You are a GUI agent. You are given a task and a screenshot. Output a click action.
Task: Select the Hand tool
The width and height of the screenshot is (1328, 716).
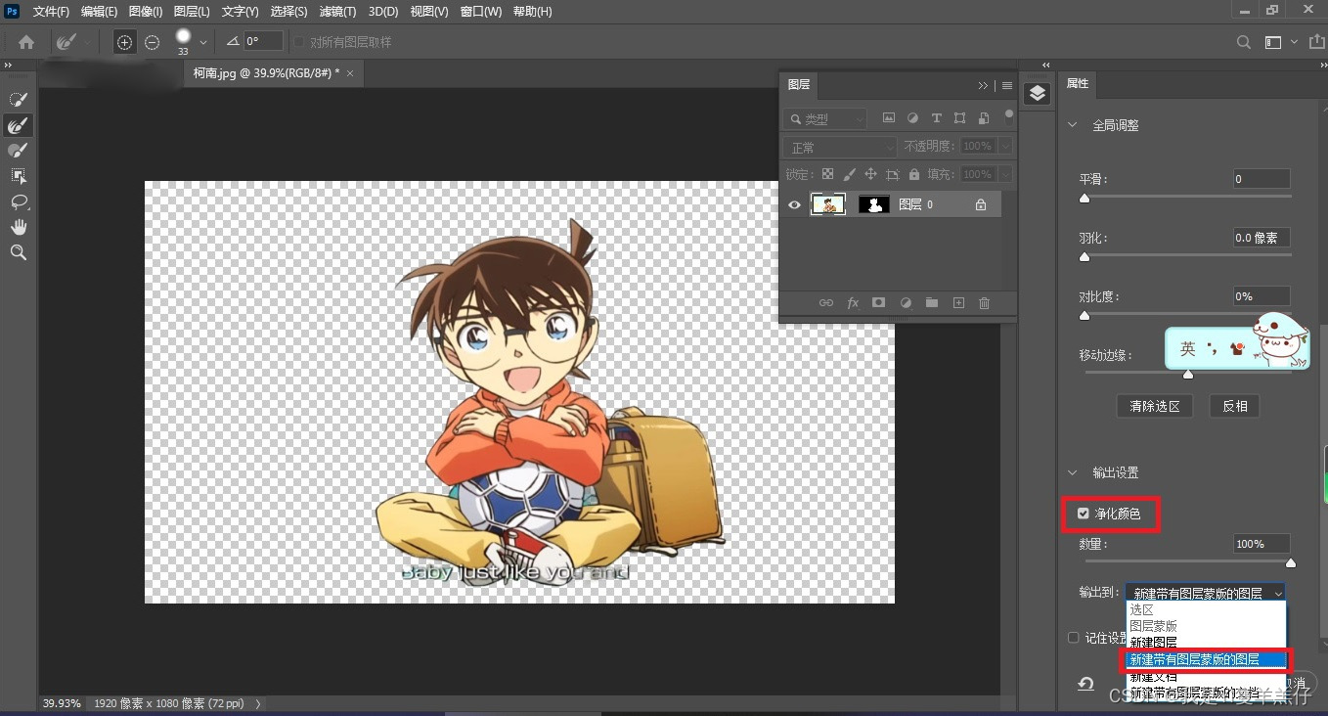click(18, 227)
